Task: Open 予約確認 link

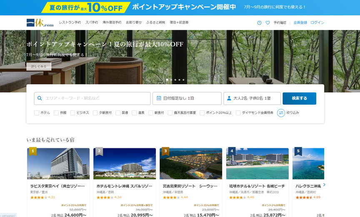Action: click(x=280, y=23)
